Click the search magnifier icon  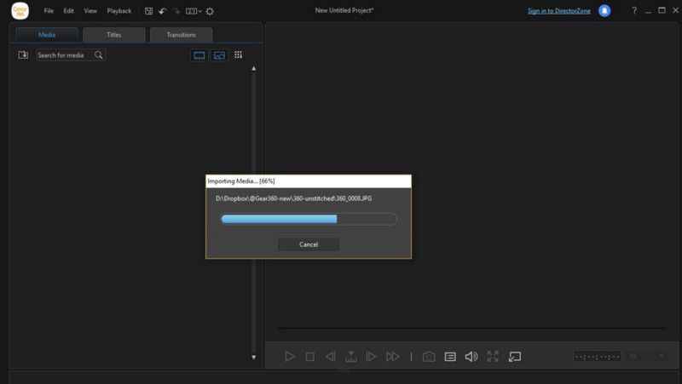(x=99, y=55)
